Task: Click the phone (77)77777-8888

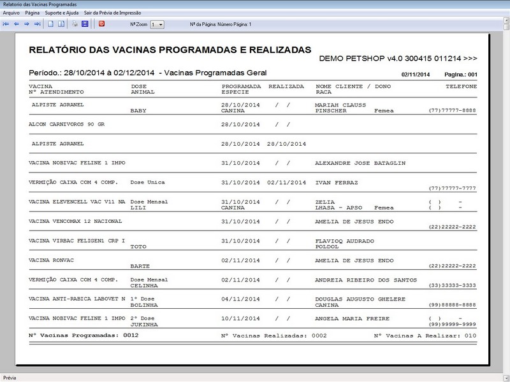Action: coord(452,110)
